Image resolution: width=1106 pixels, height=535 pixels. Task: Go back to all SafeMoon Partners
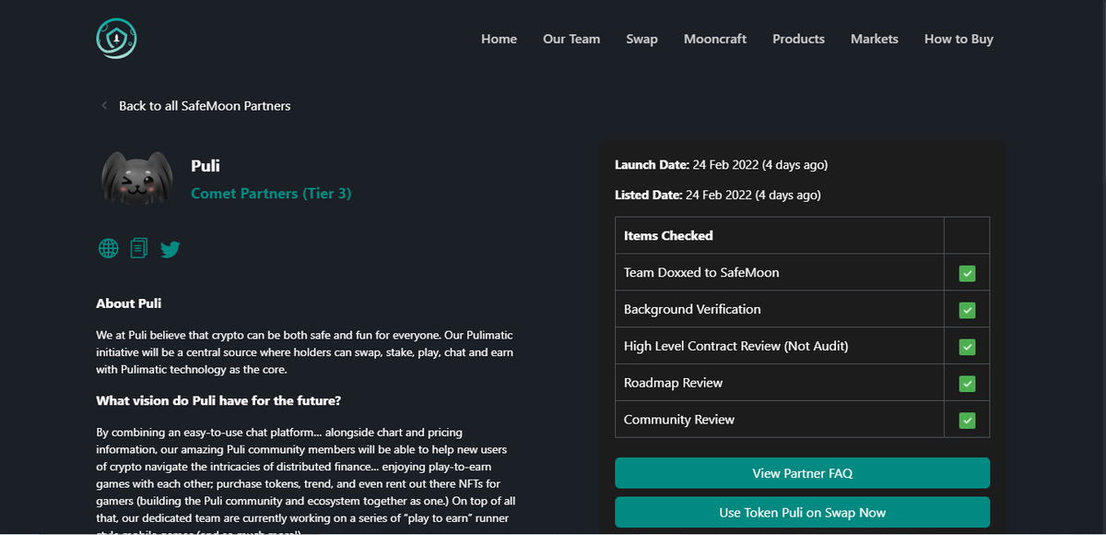tap(205, 106)
